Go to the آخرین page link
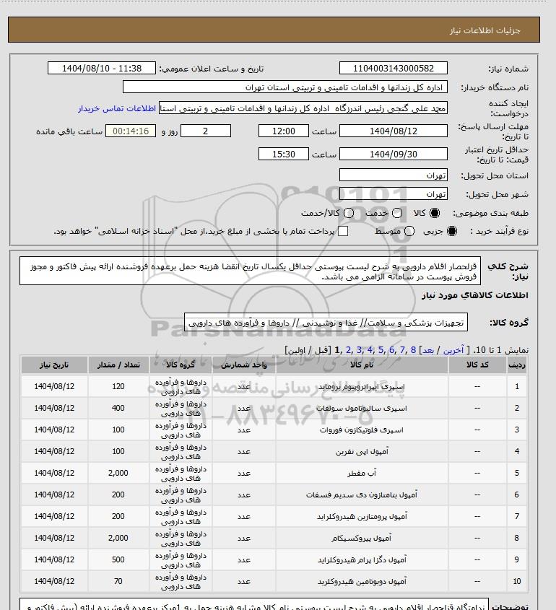 pyautogui.click(x=453, y=350)
